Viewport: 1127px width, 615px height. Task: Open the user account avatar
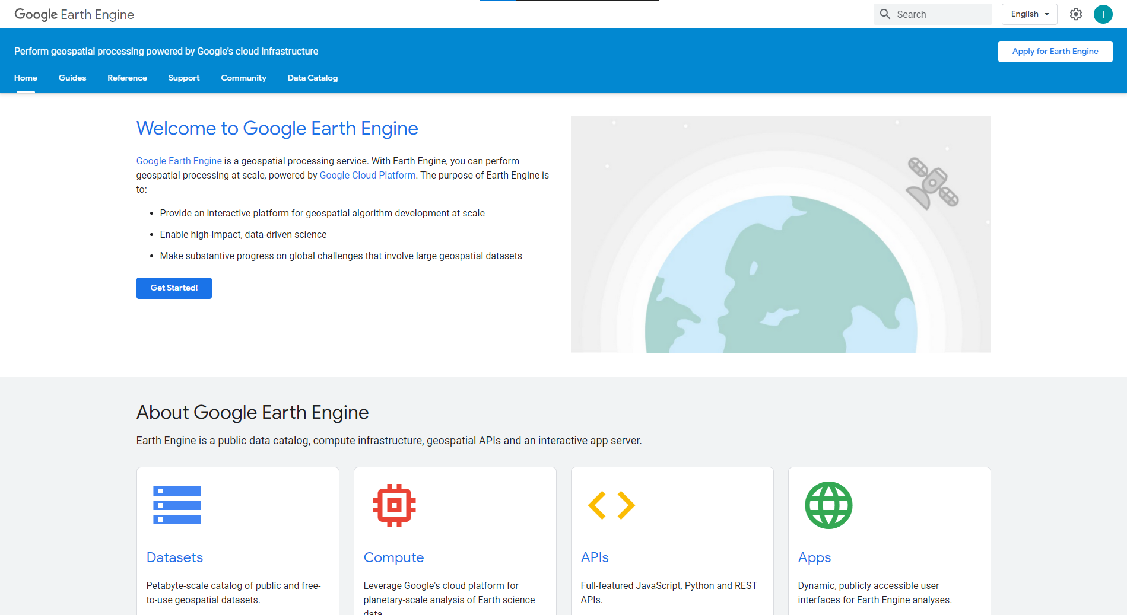(1103, 14)
